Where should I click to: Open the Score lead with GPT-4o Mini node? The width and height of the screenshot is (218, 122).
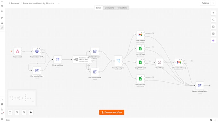(82, 59)
